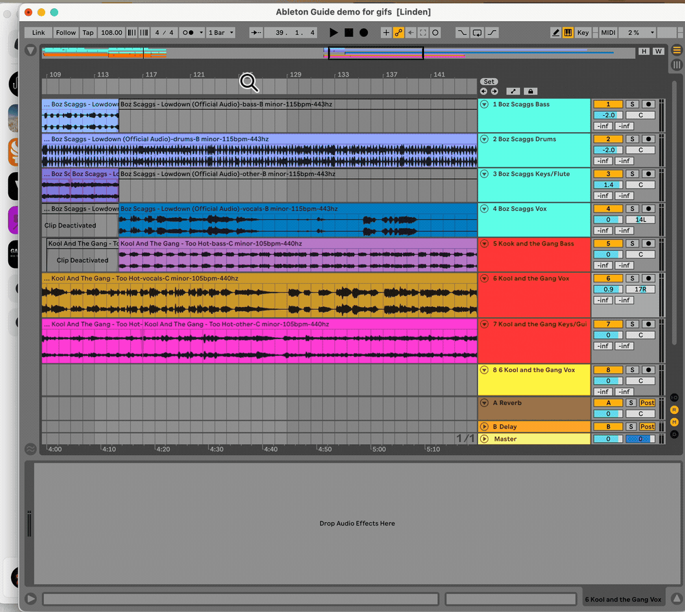Toggle the Computer MIDI Keyboard icon
The height and width of the screenshot is (612, 685).
click(x=568, y=32)
